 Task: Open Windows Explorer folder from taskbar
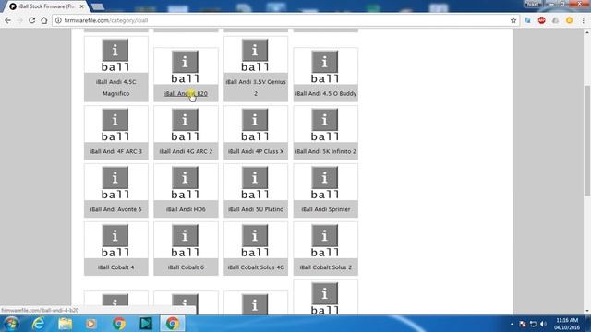point(66,324)
